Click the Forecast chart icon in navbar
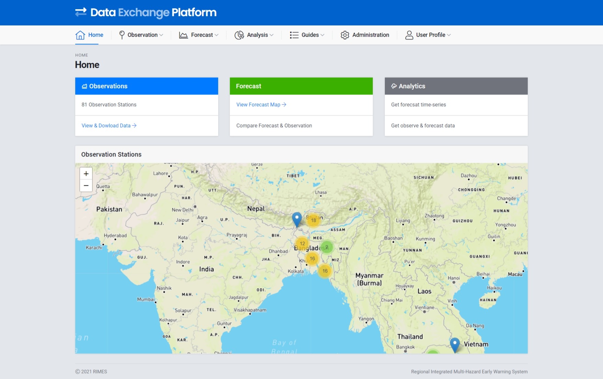603x379 pixels. coord(183,35)
